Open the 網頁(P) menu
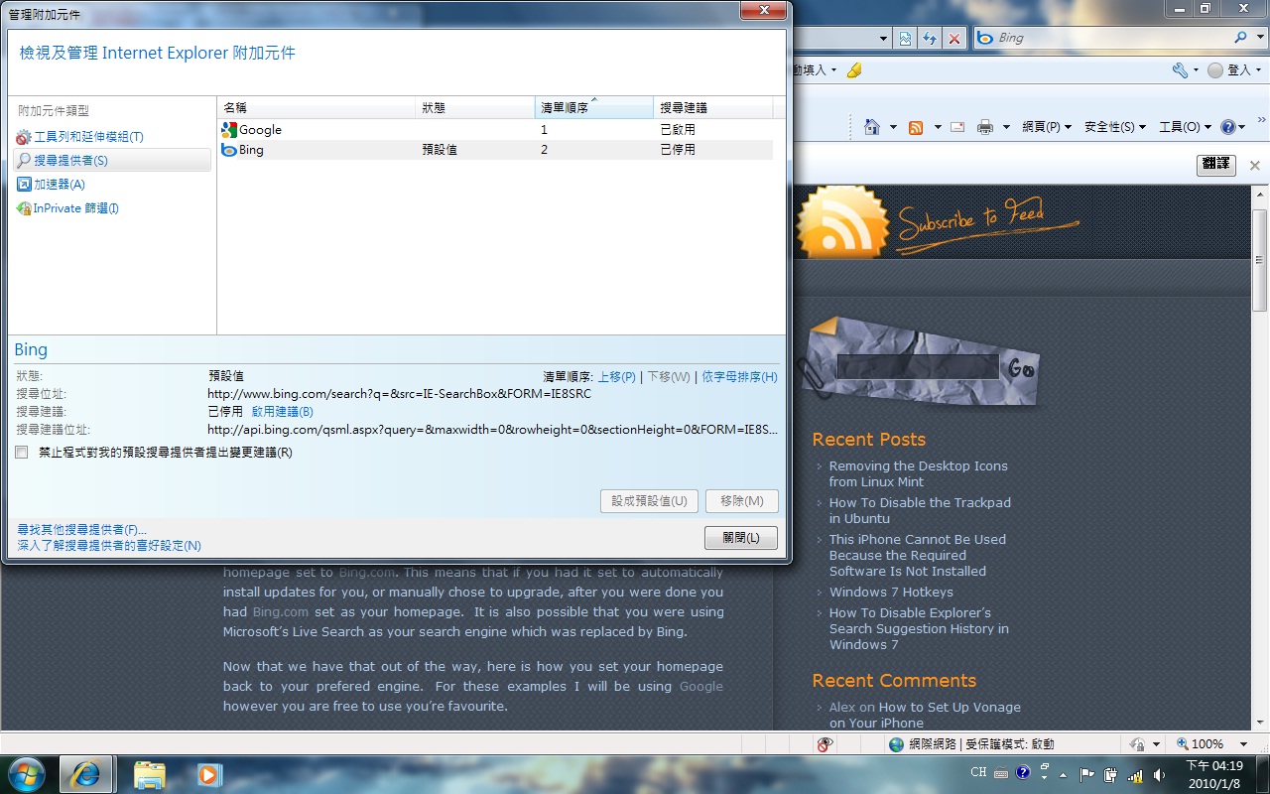This screenshot has width=1270, height=794. click(x=1047, y=127)
